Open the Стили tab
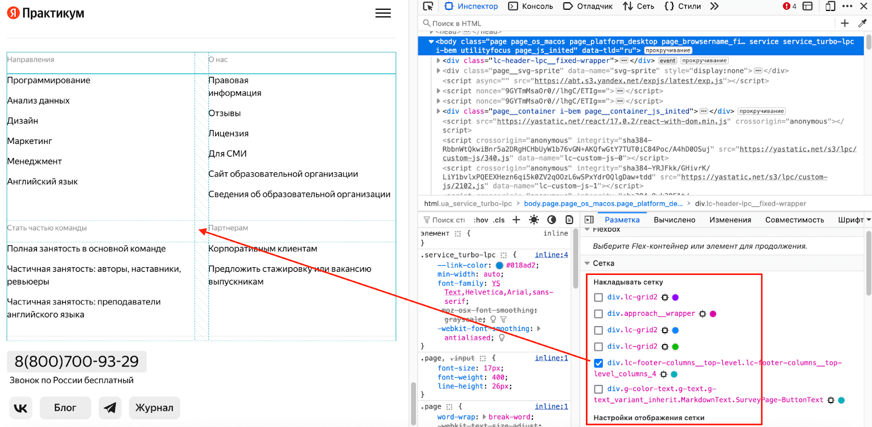The width and height of the screenshot is (872, 427). pyautogui.click(x=683, y=6)
